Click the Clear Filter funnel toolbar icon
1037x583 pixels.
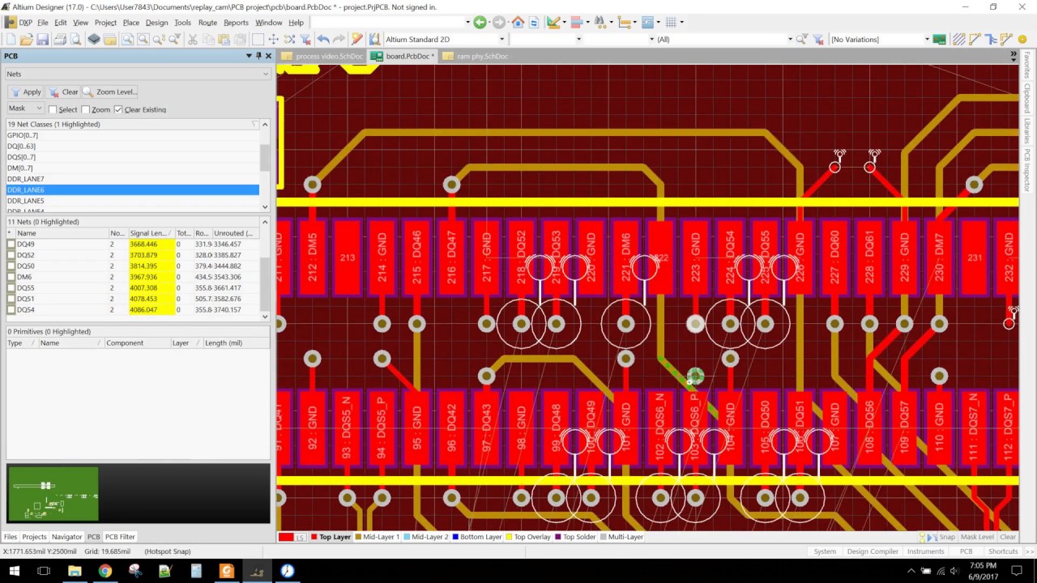click(x=305, y=39)
